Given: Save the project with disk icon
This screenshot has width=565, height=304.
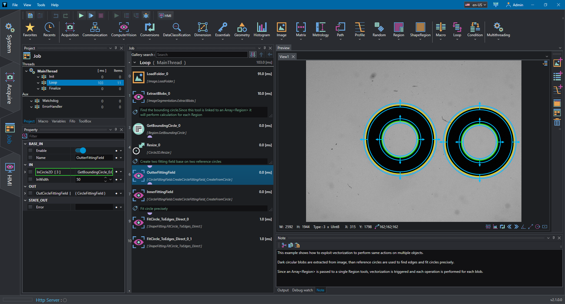Looking at the screenshot, I should pyautogui.click(x=30, y=16).
